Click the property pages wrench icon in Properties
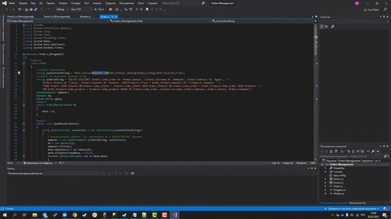The image size is (391, 219). click(332, 27)
